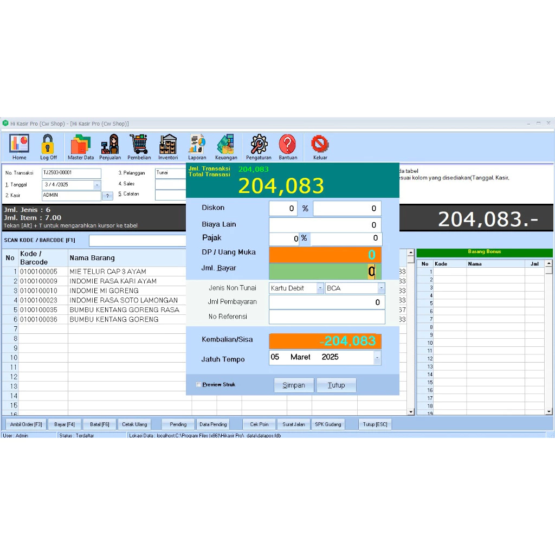Click up arrow of Barang Bonus scrollbar

point(548,264)
